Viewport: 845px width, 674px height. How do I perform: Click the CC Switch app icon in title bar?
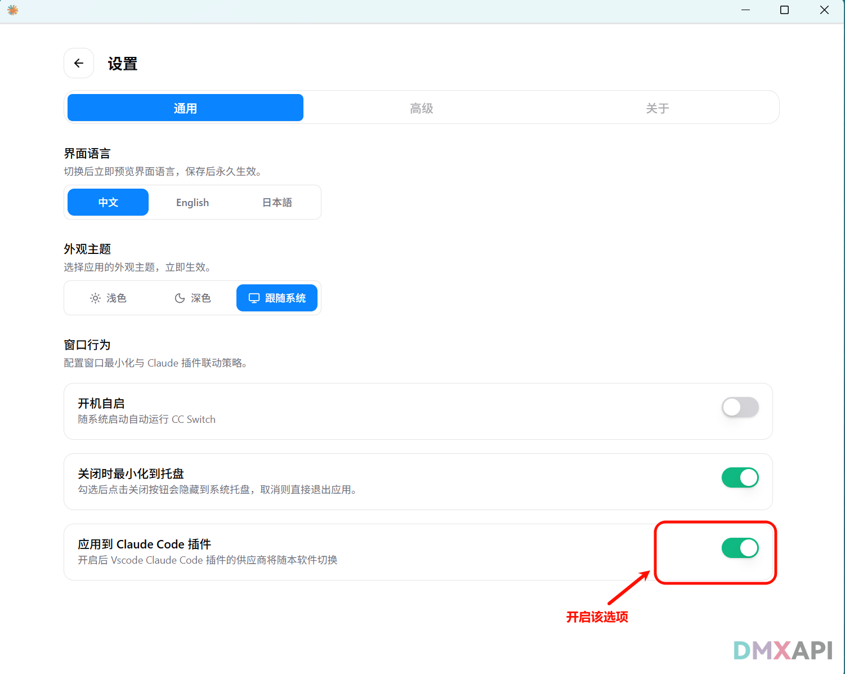[x=12, y=10]
